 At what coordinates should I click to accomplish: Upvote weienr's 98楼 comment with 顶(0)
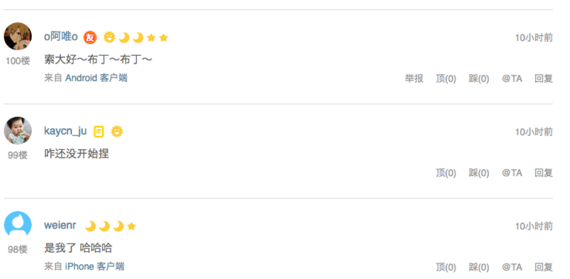click(445, 267)
